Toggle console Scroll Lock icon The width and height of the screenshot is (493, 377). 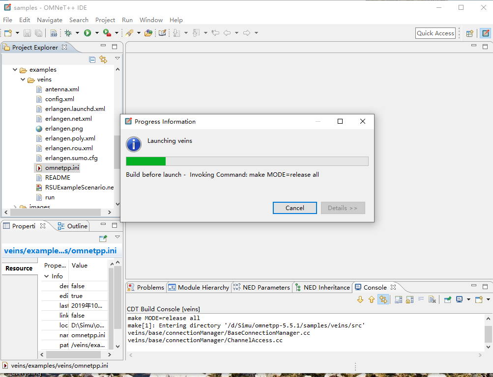tap(409, 300)
